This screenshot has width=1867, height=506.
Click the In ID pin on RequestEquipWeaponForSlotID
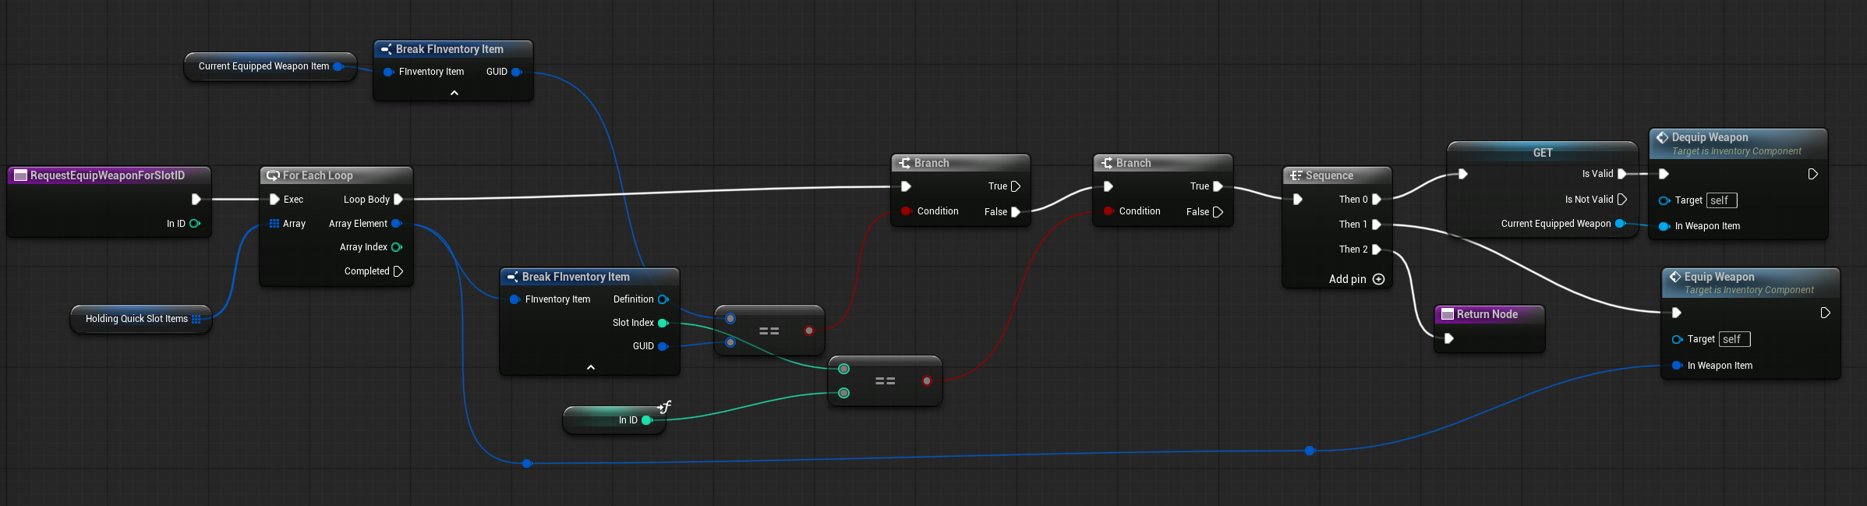click(x=195, y=224)
